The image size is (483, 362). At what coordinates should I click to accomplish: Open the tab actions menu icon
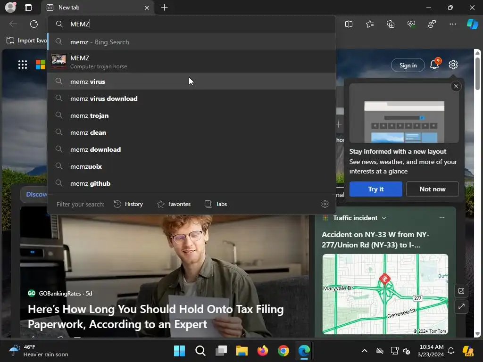28,8
